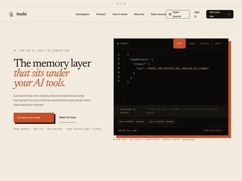The width and height of the screenshot is (242, 181).
Task: Click the CONNECT label in code panel
Action: [124, 44]
